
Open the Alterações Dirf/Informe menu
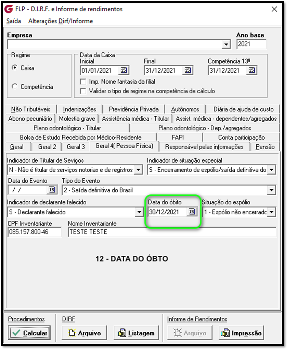pyautogui.click(x=61, y=21)
